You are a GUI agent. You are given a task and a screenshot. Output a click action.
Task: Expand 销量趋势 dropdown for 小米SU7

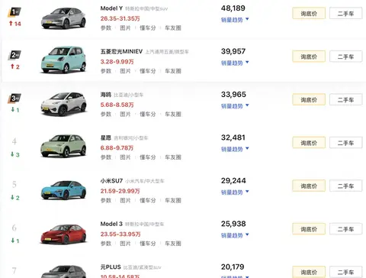click(x=235, y=192)
